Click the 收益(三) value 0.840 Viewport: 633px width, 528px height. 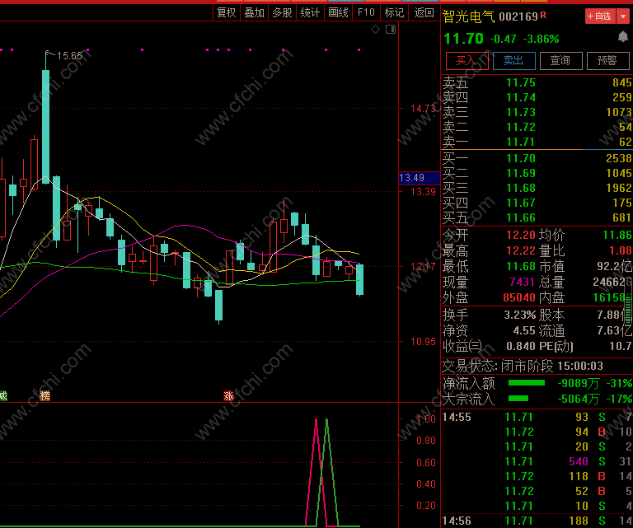[521, 346]
